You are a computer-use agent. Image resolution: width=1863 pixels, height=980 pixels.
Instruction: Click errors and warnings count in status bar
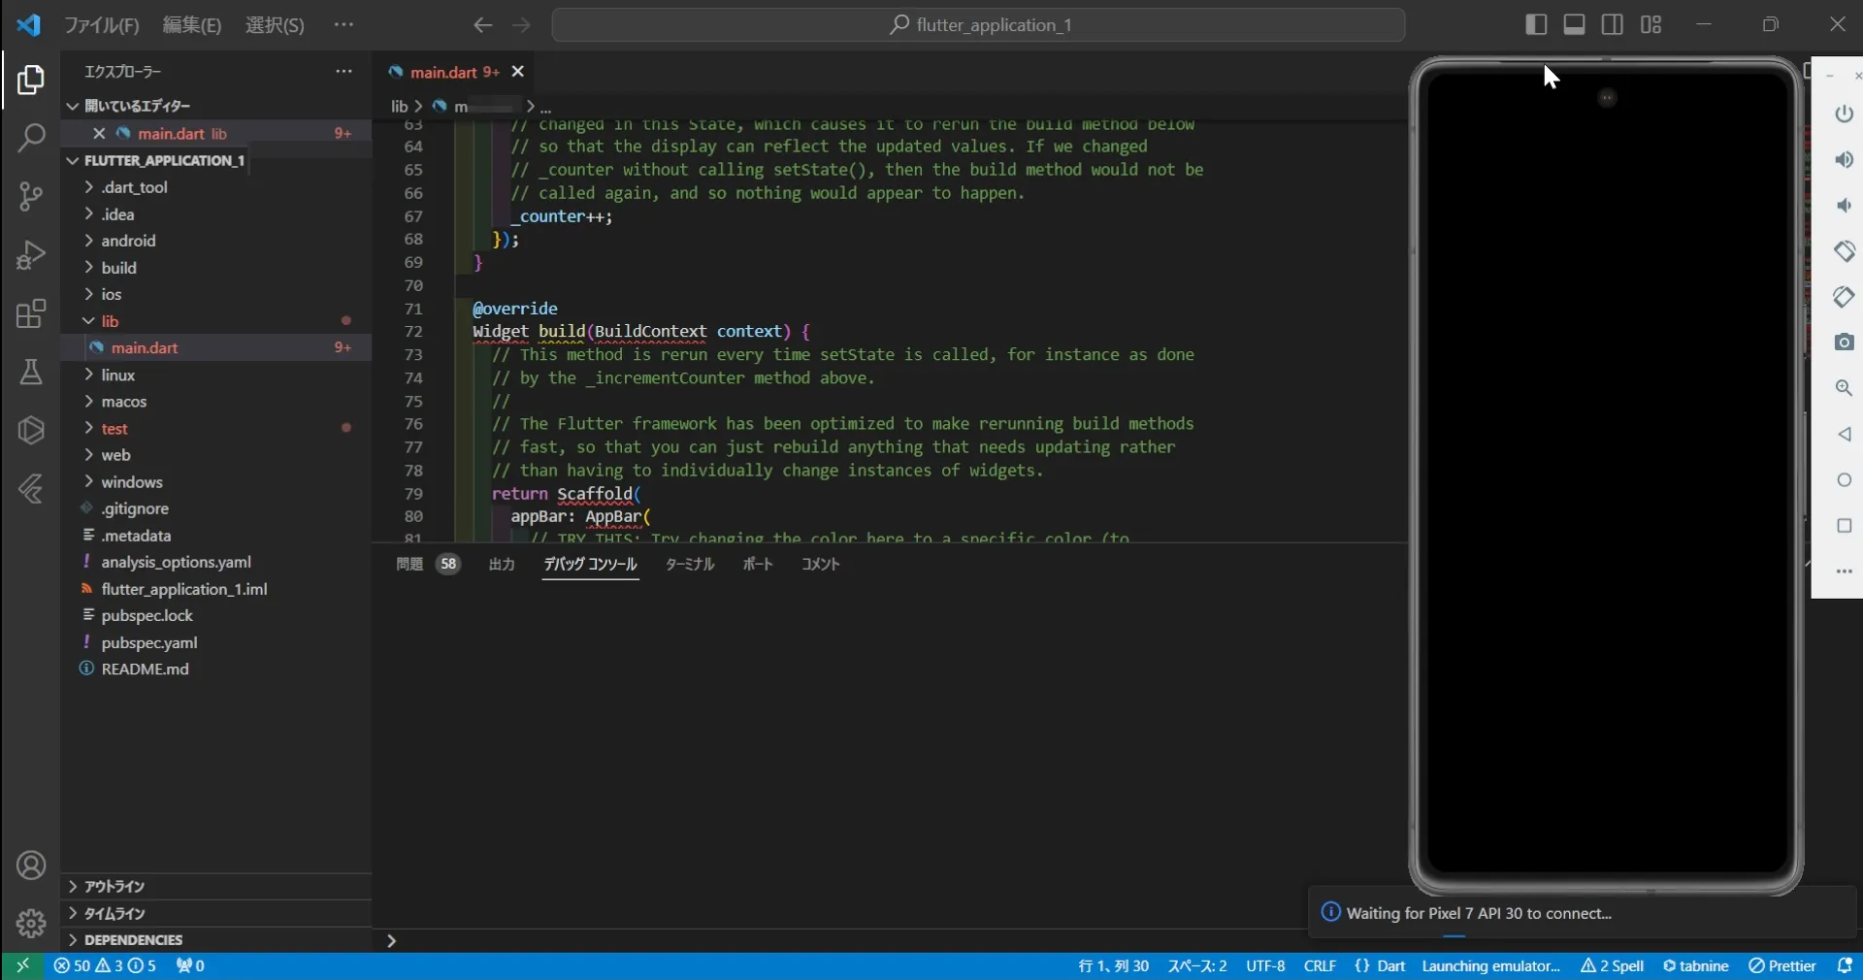[x=105, y=965]
